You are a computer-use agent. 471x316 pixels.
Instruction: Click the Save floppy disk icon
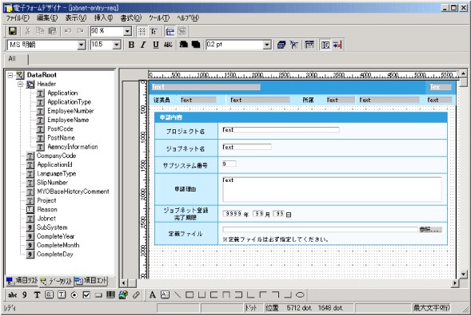(x=12, y=31)
